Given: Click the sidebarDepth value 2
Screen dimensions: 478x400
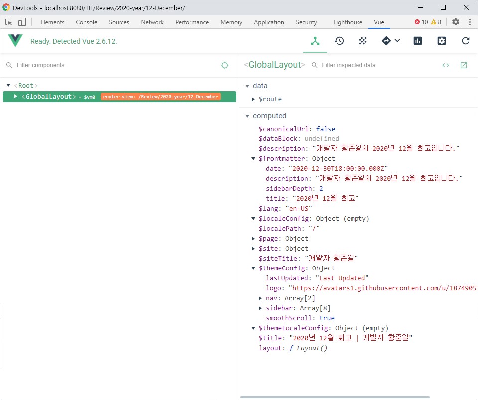Looking at the screenshot, I should (321, 188).
